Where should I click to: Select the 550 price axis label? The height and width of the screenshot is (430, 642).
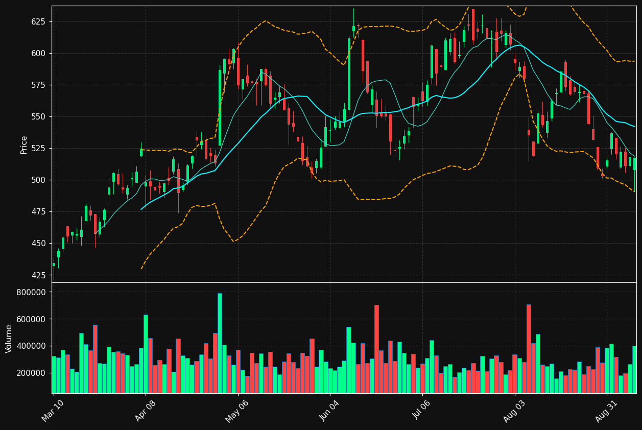coord(38,117)
